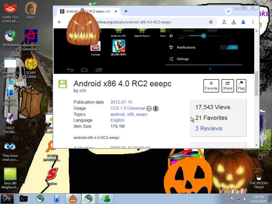Show hidden system tray icons
The image size is (272, 204).
[x=226, y=199]
